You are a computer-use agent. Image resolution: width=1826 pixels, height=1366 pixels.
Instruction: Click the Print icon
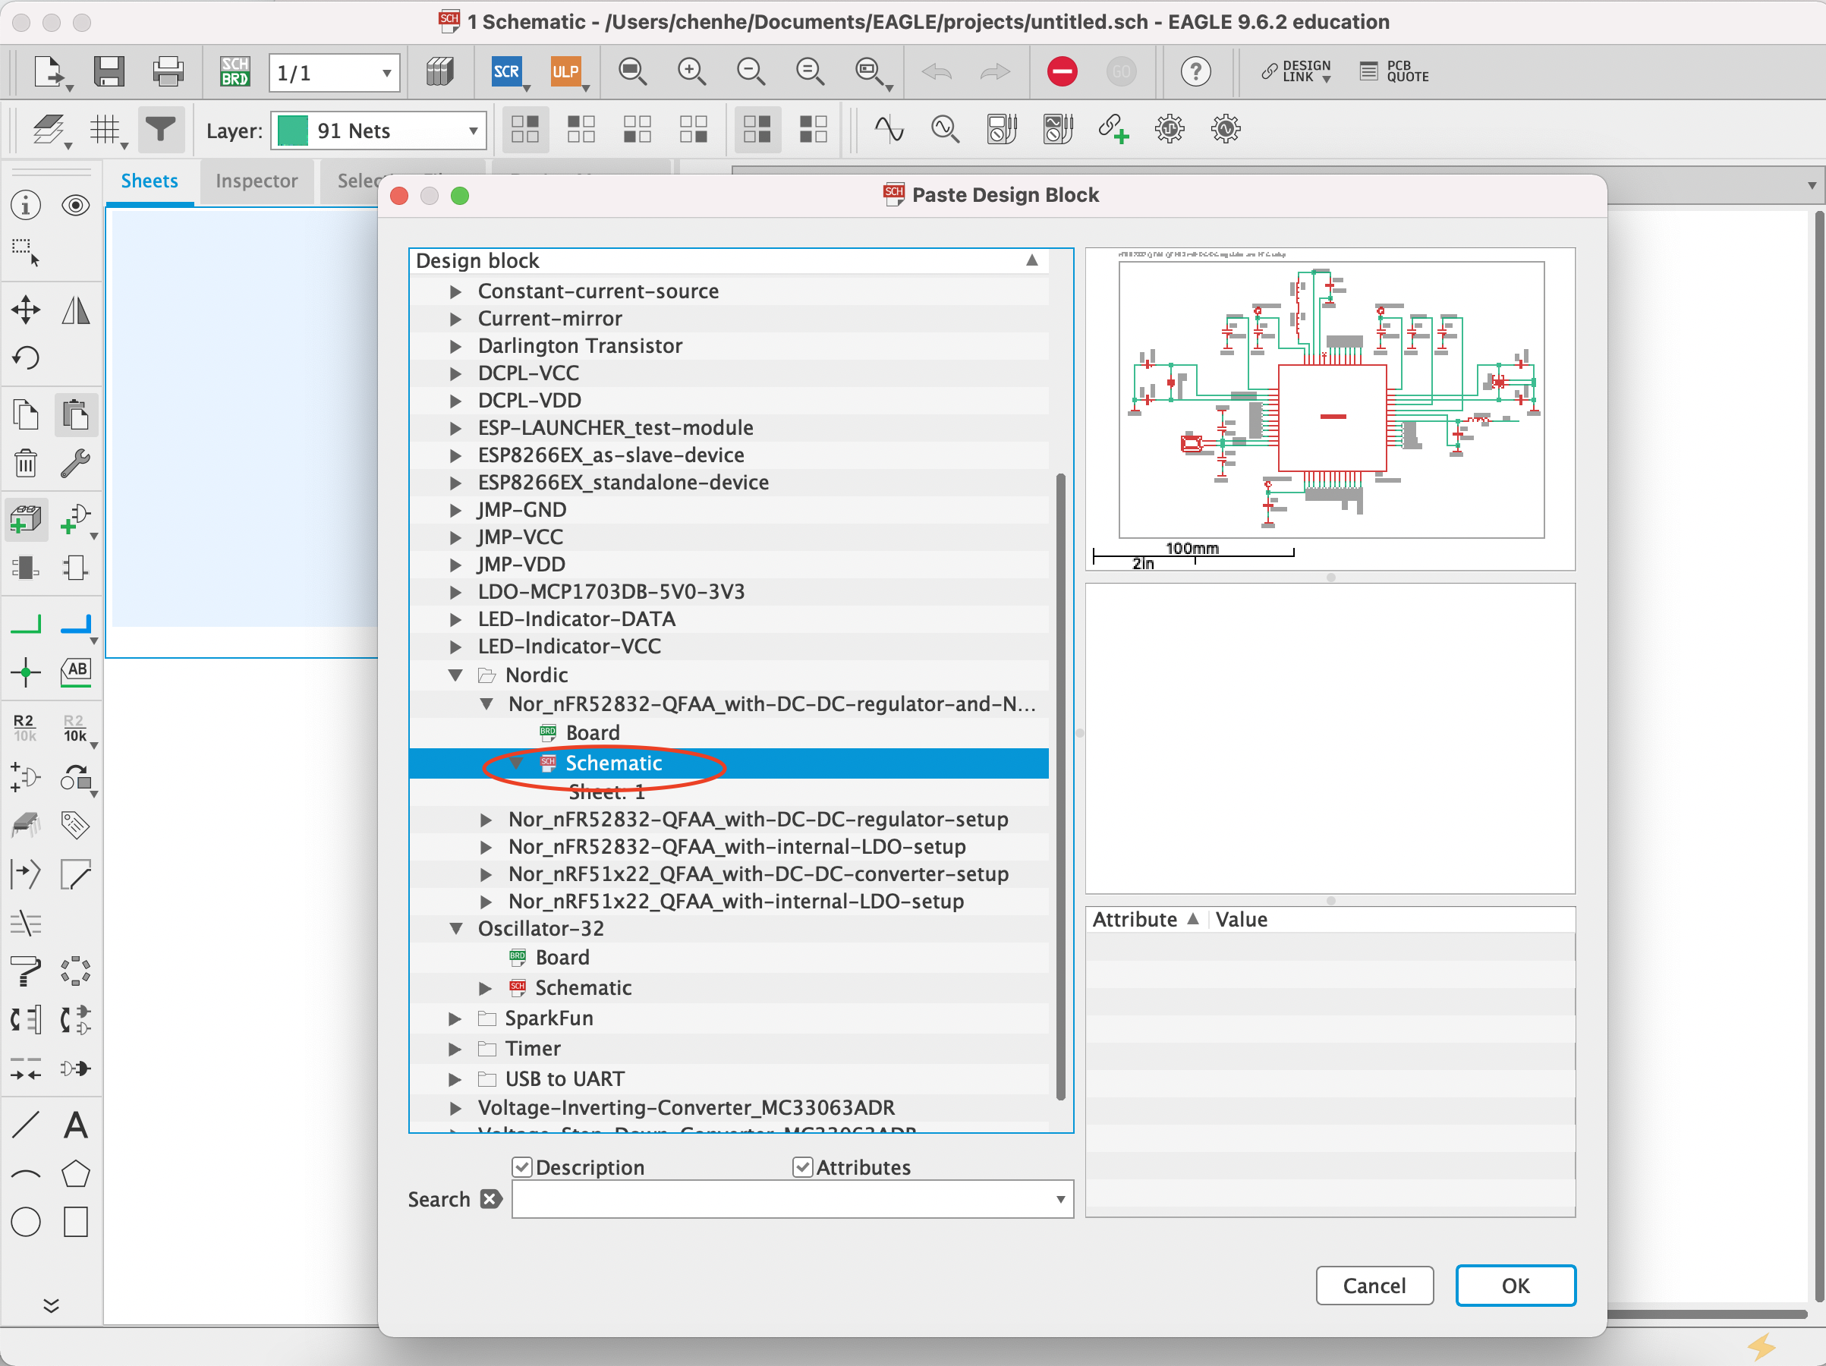click(168, 72)
